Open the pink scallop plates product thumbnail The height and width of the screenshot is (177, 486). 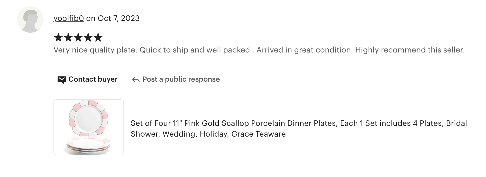(x=89, y=127)
